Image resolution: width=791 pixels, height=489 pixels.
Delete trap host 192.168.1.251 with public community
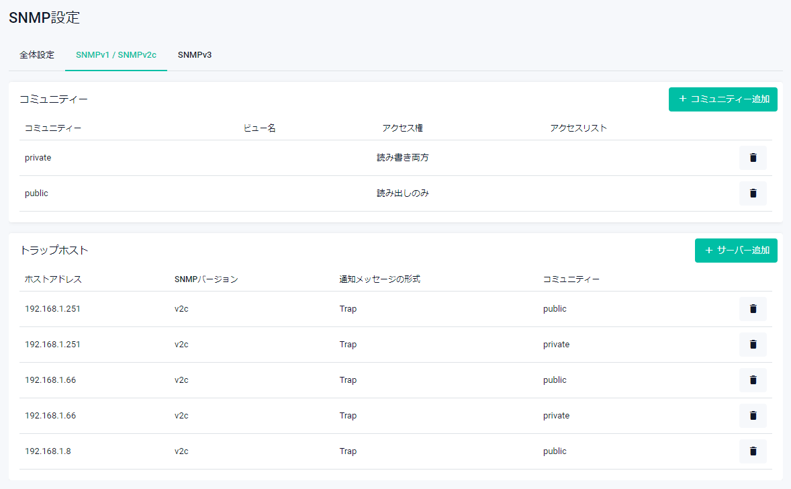(x=753, y=309)
